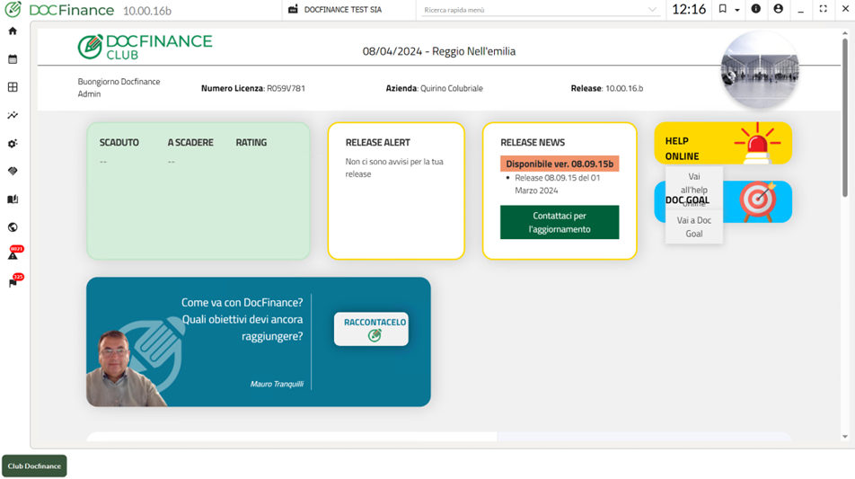
Task: Open the line chart analysis icon
Action: pyautogui.click(x=13, y=115)
